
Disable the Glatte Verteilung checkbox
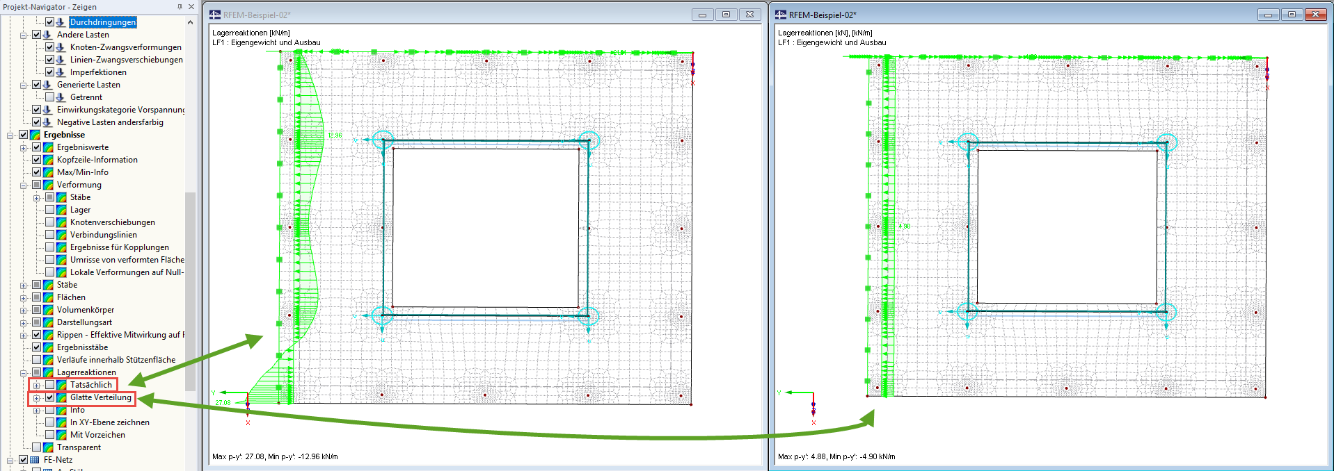49,397
